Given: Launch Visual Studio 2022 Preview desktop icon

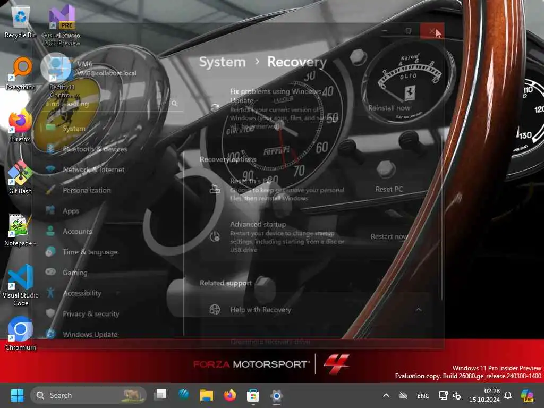Looking at the screenshot, I should coord(62,25).
